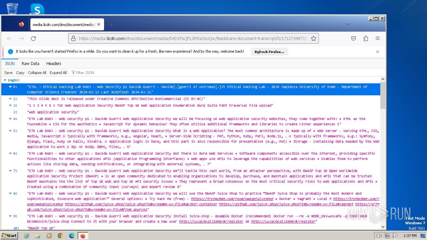Dismiss the Firefox refresh notification
Viewport: 427px width, 240px height.
(x=378, y=52)
